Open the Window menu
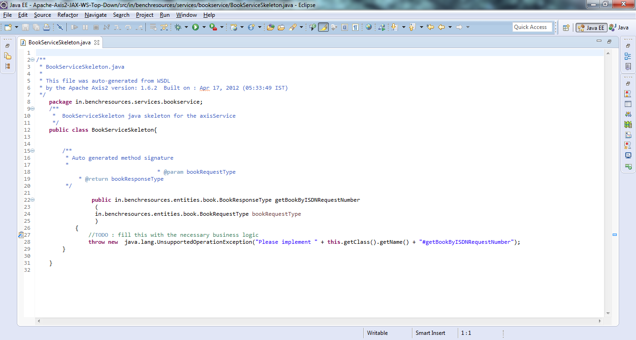 (186, 15)
